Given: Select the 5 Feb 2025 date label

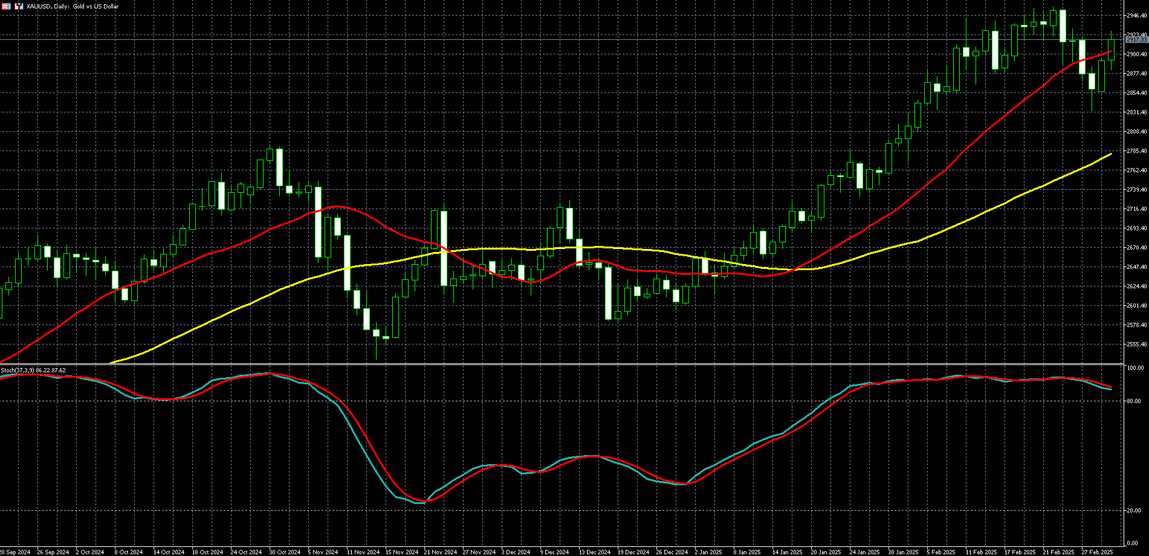Looking at the screenshot, I should point(942,552).
